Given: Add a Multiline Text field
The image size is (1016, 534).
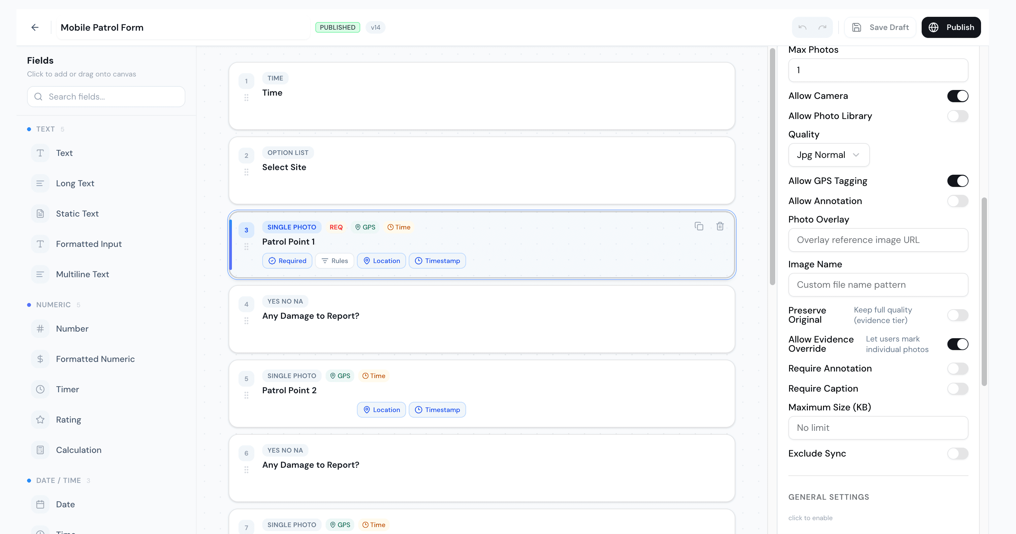Looking at the screenshot, I should pos(106,274).
